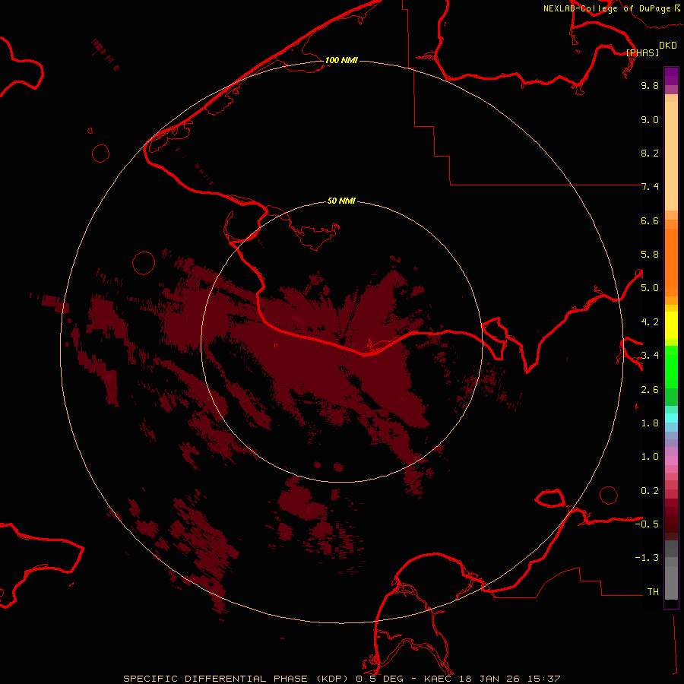Click the 1.0 scale value

[x=650, y=457]
